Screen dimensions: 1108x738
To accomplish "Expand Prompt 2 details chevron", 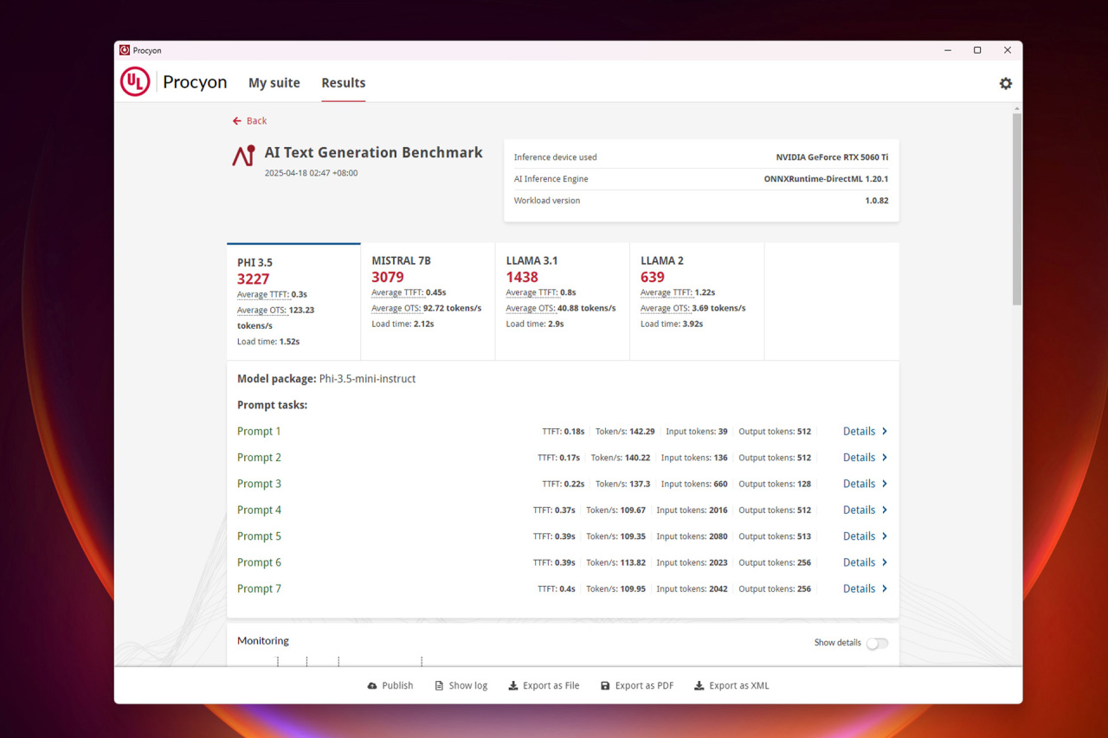I will pos(885,458).
